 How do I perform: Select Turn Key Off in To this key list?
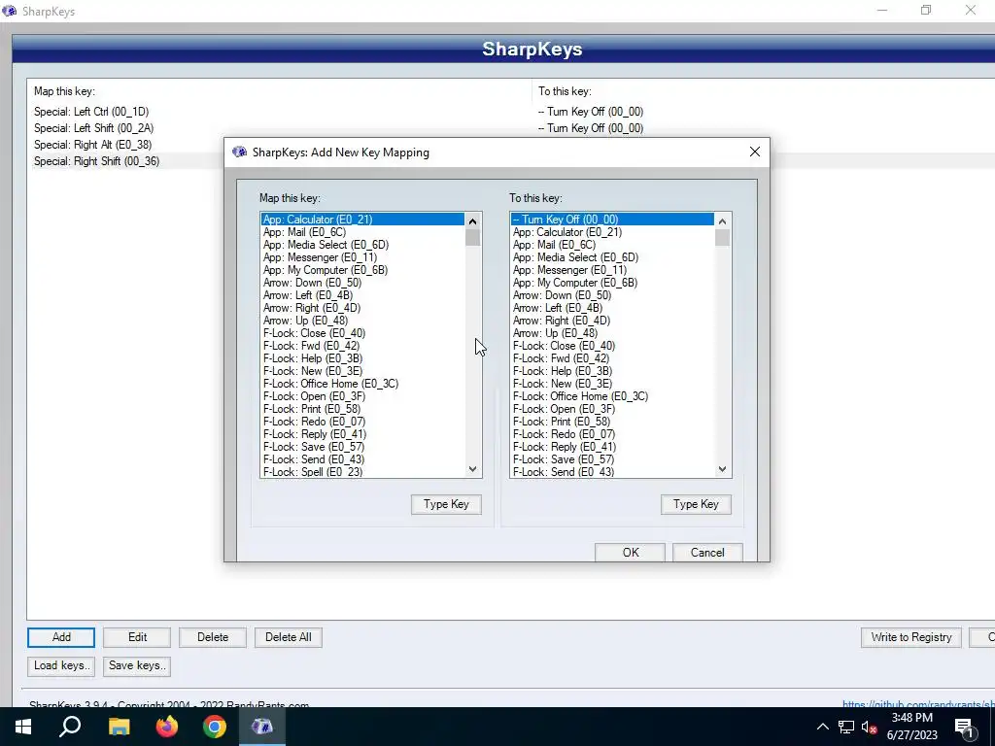(612, 220)
